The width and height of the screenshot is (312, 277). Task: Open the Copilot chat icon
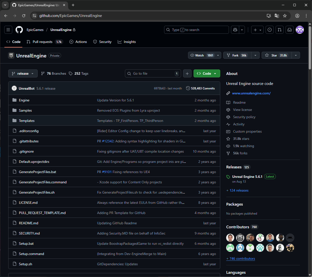[235, 30]
